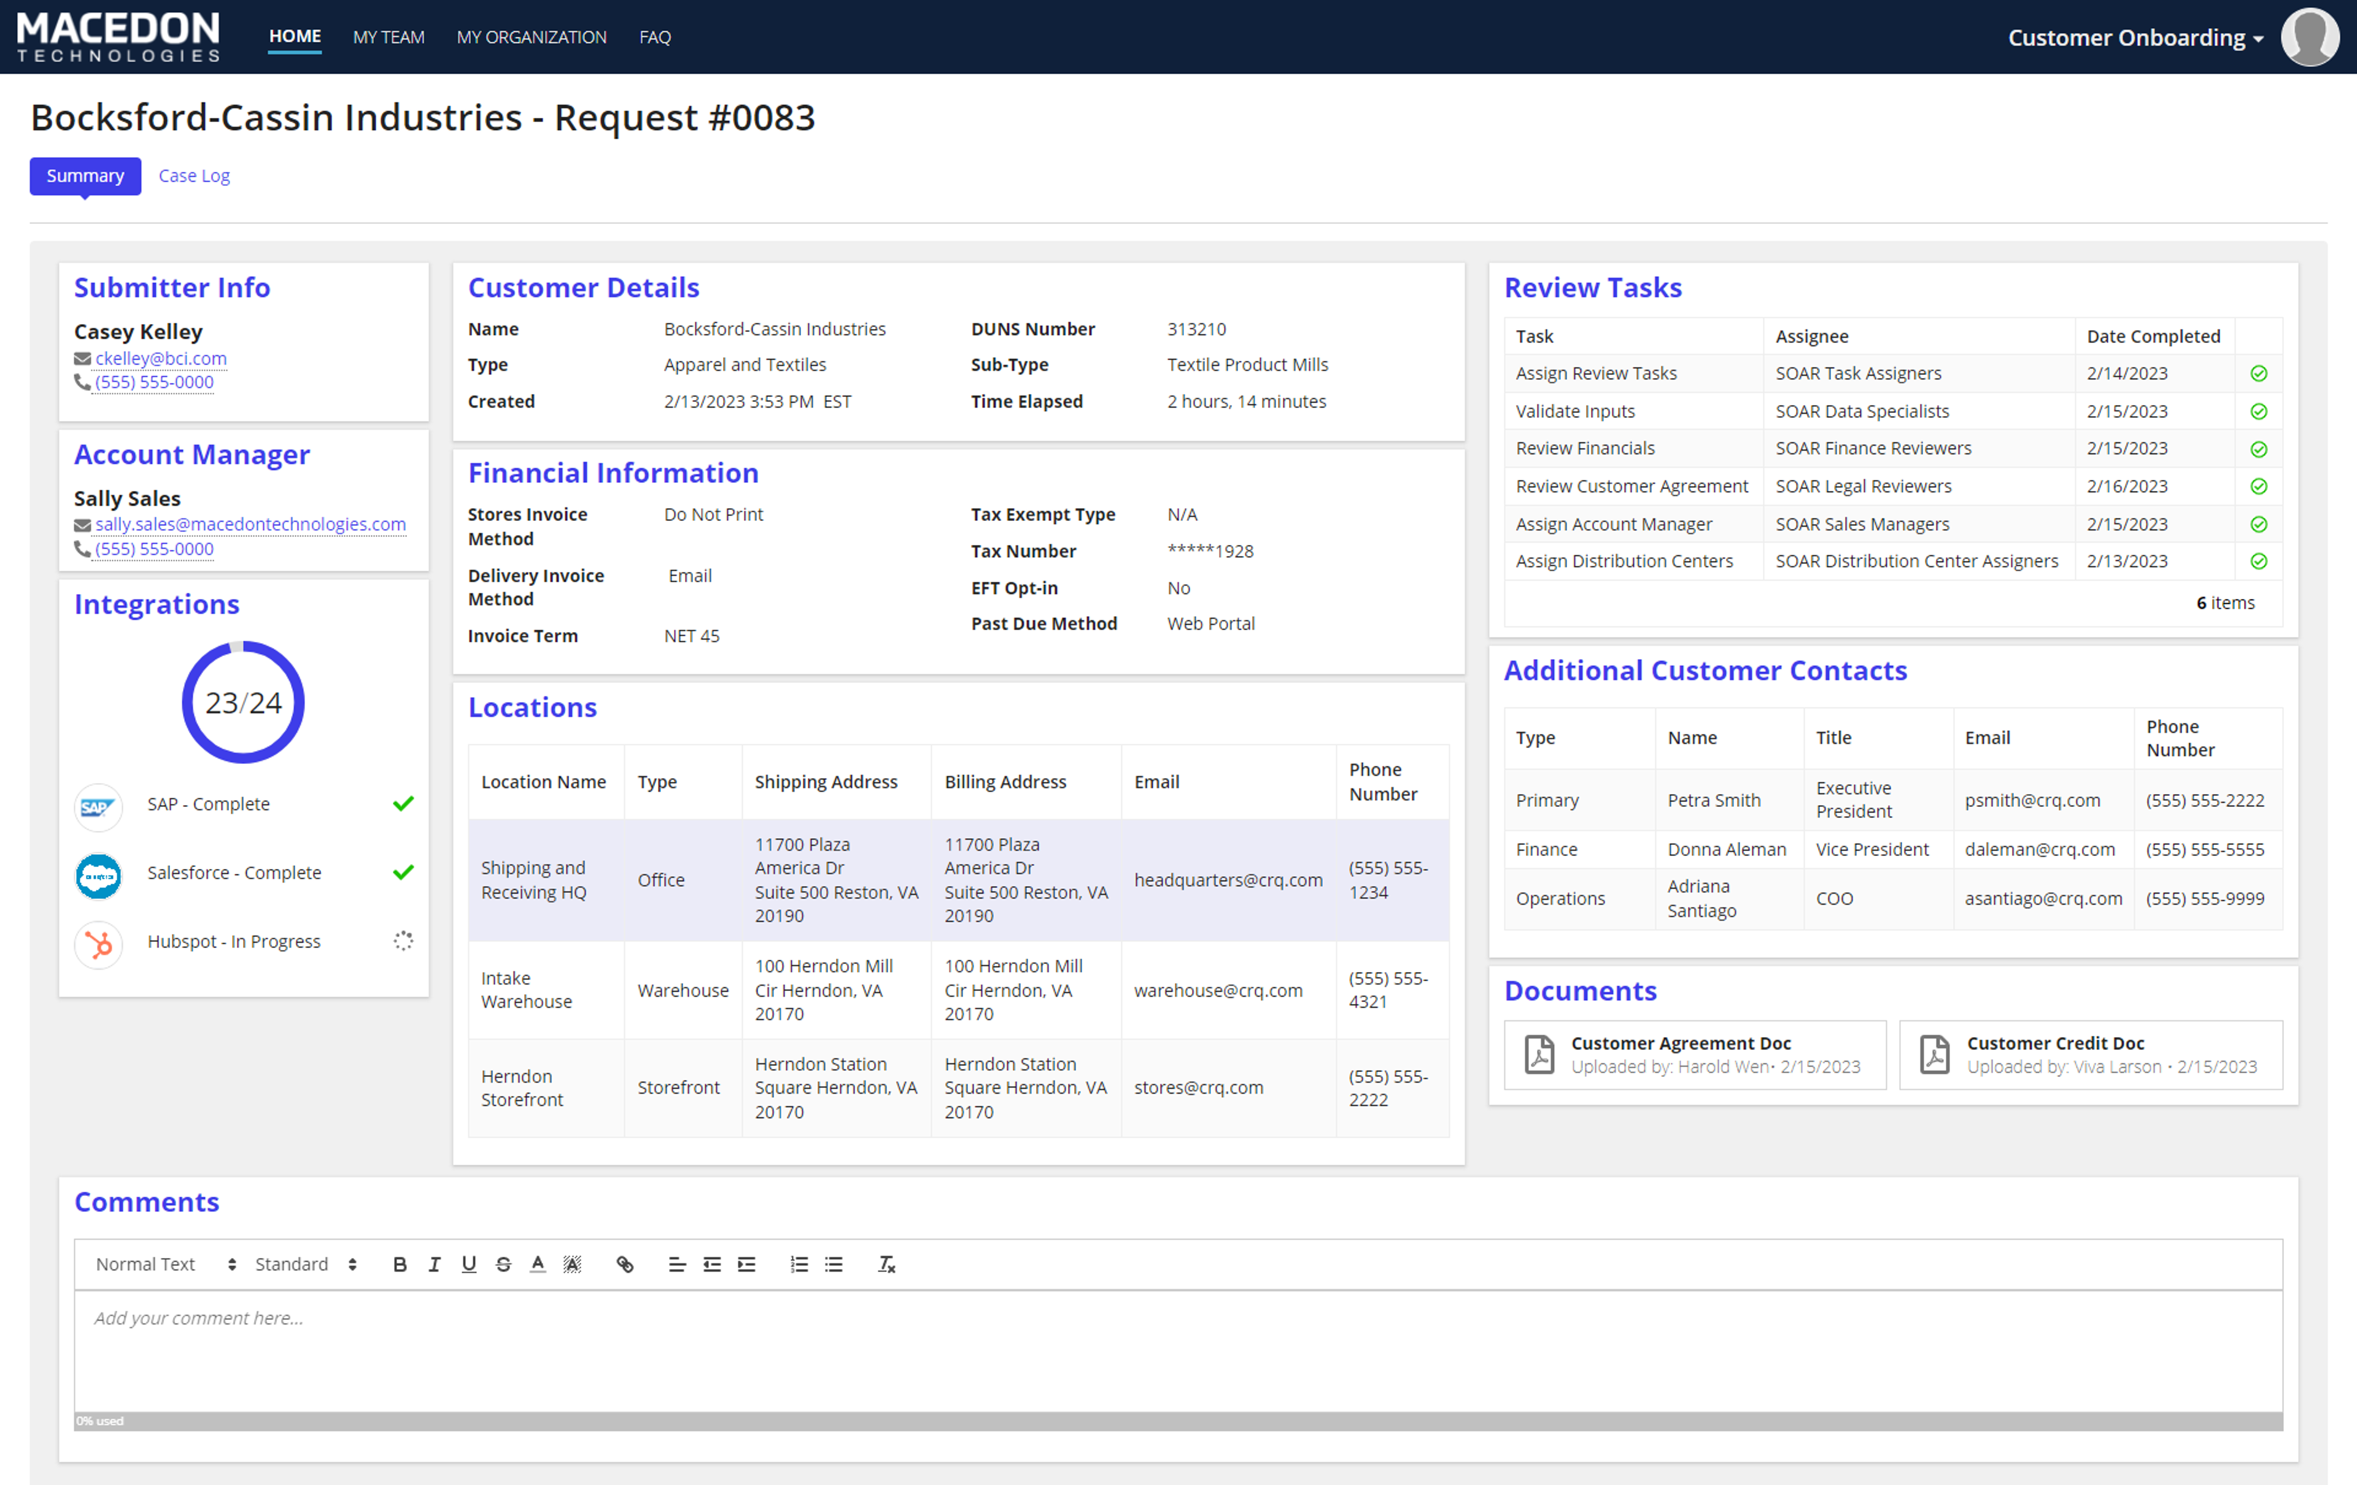Select the Herndon Storefront location name
Image resolution: width=2357 pixels, height=1485 pixels.
[522, 1088]
